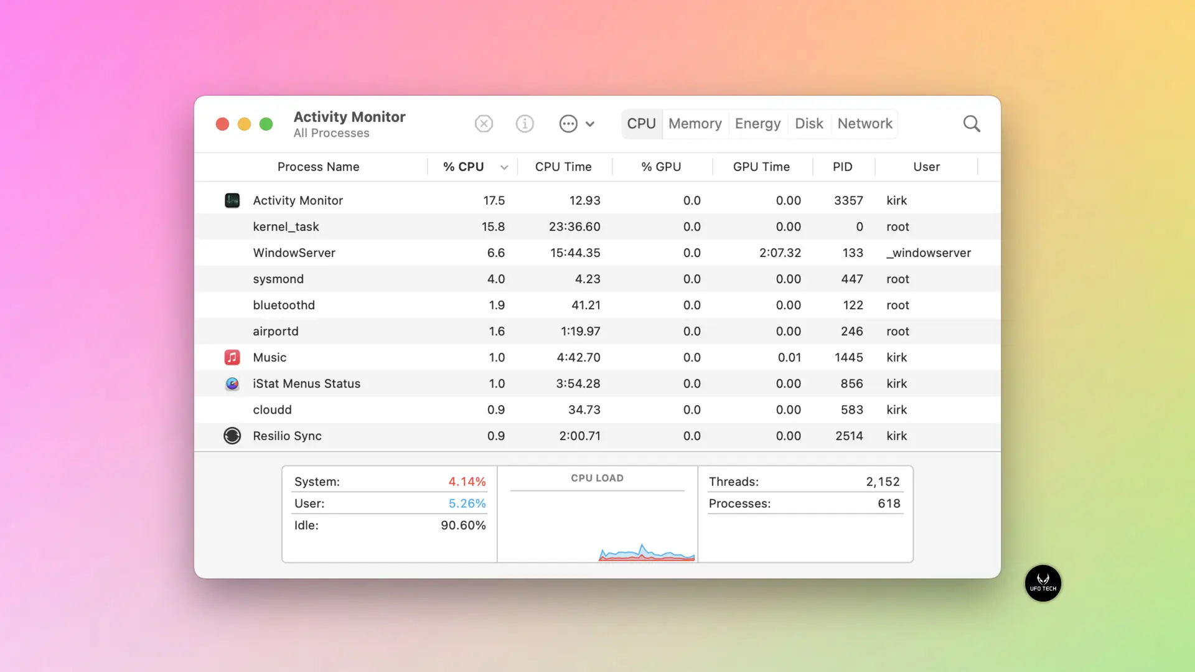
Task: Click the stop process (X) toolbar icon
Action: tap(484, 124)
